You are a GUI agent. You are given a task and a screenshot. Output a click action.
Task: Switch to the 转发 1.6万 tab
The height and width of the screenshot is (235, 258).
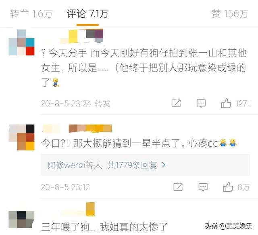(31, 13)
